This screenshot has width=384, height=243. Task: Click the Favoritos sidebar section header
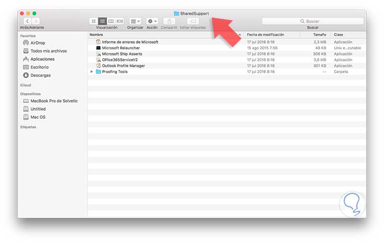point(28,35)
